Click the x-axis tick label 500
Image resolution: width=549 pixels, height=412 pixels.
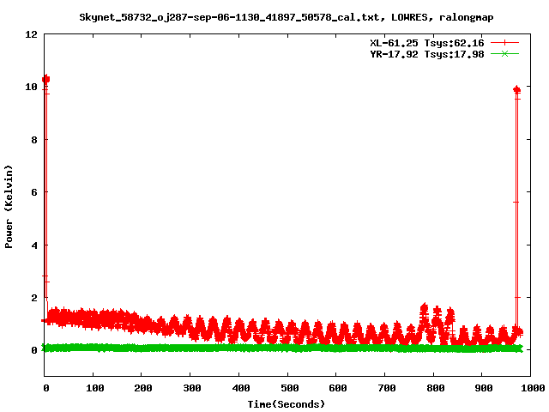(289, 388)
